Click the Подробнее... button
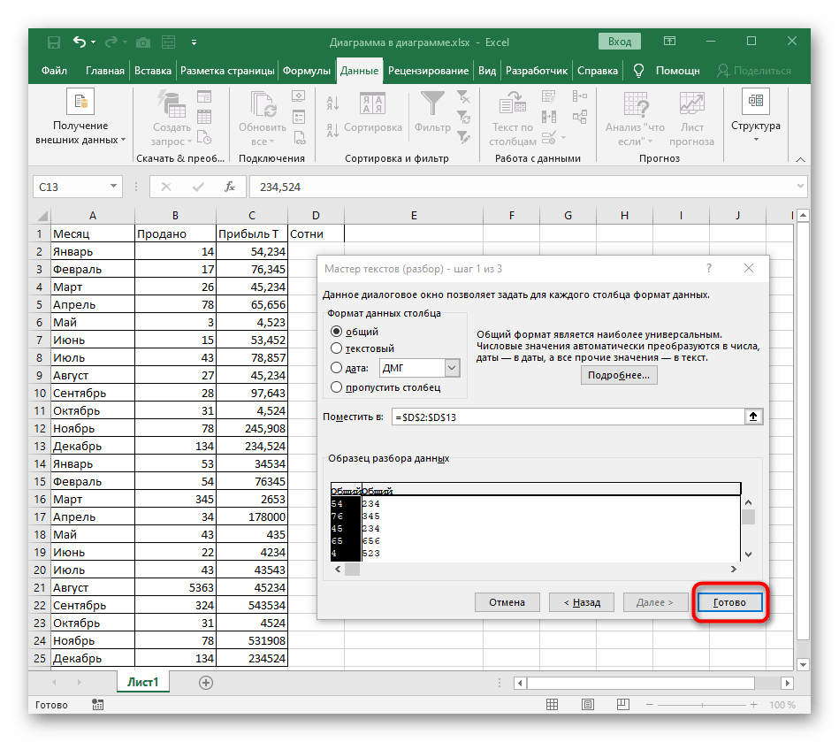This screenshot has width=839, height=742. click(619, 375)
